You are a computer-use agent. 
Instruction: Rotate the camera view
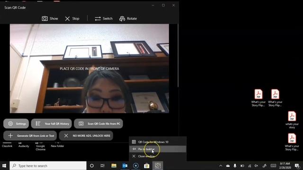pos(128,18)
